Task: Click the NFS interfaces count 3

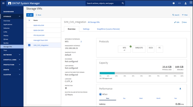Action: (81, 42)
